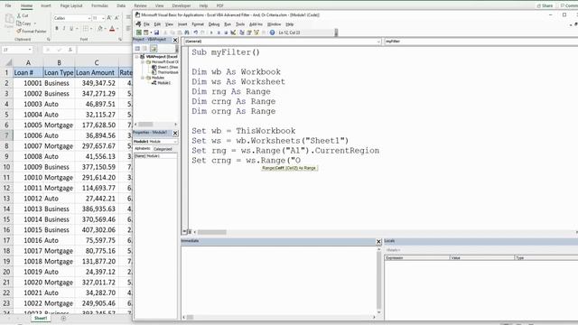Click the Excel formula bar input
Viewport: 578px width, 325px height.
[x=104, y=50]
